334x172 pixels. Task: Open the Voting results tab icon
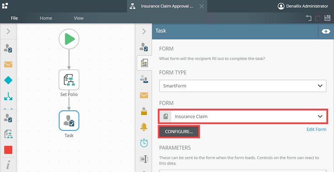pos(144,111)
